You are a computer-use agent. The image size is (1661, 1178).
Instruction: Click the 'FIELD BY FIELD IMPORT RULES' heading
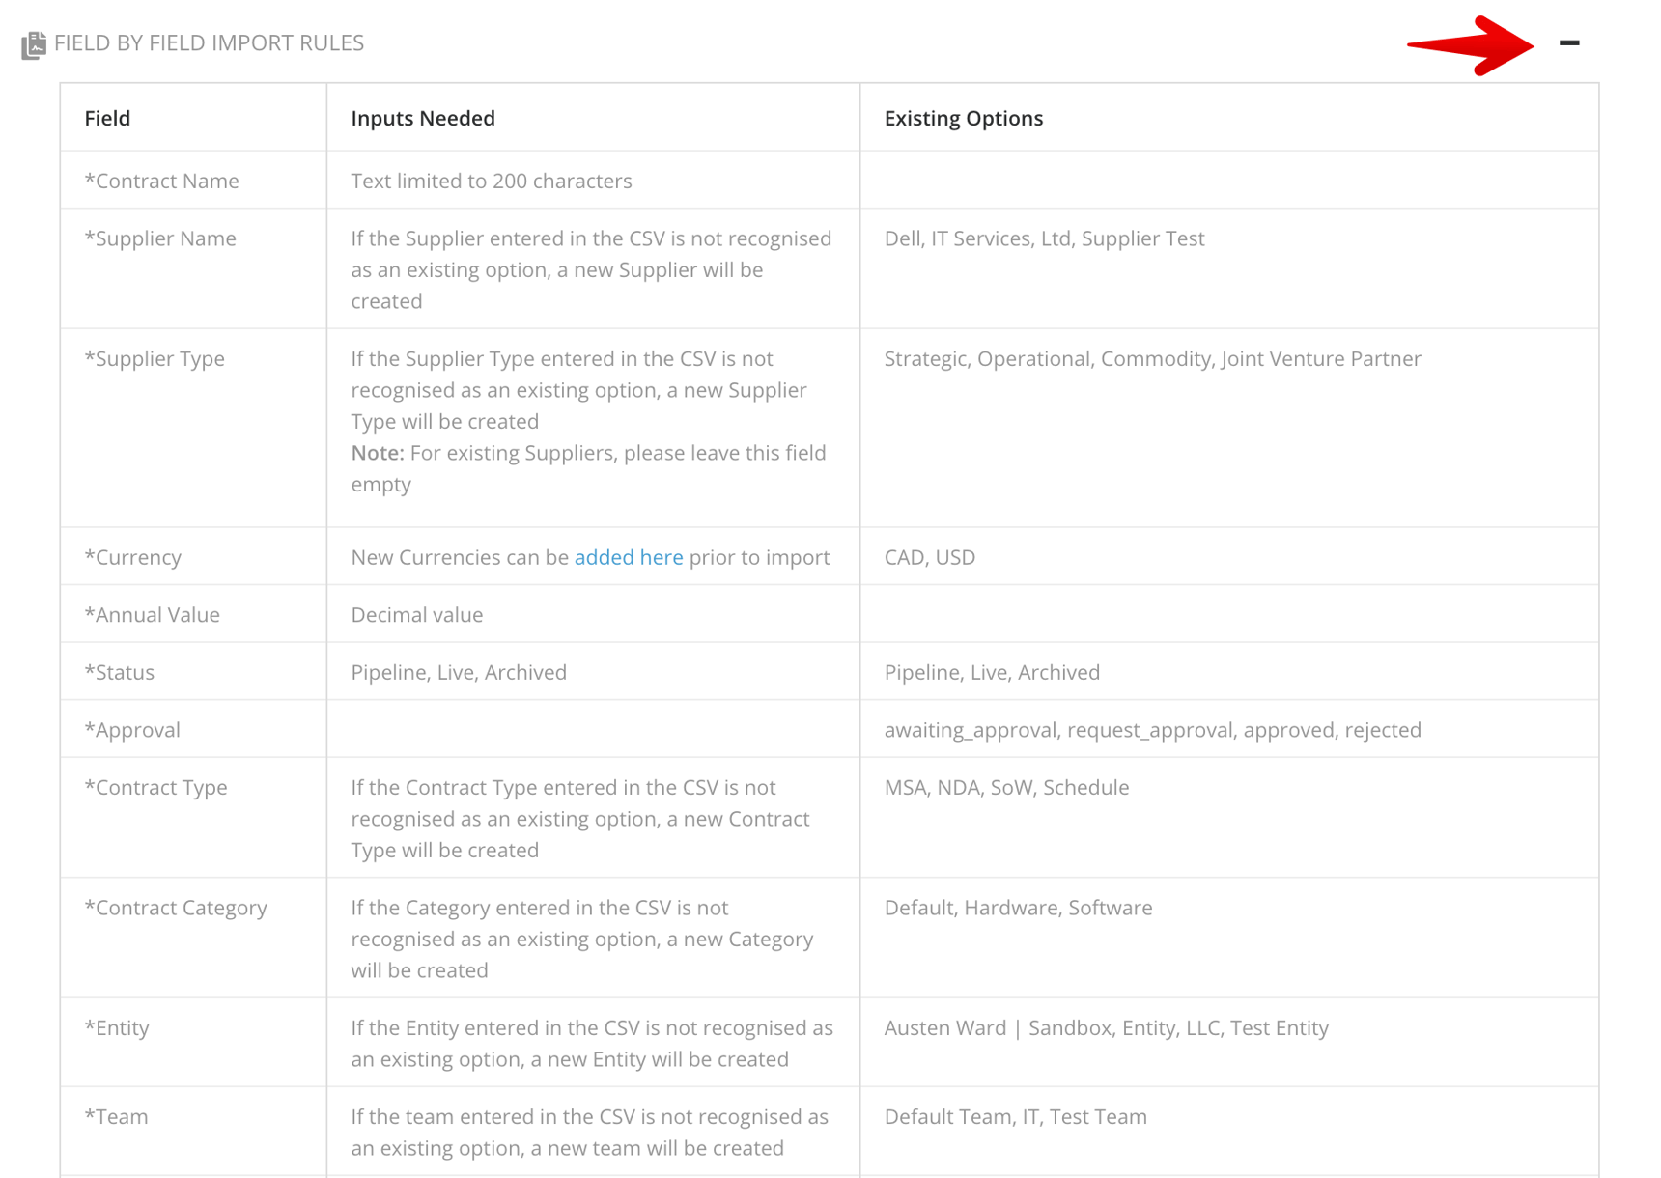[x=209, y=43]
